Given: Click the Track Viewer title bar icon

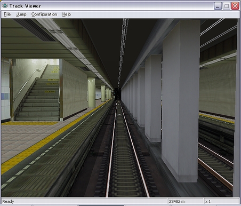Looking at the screenshot, I should (x=5, y=6).
